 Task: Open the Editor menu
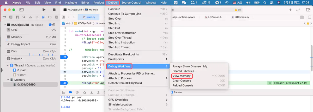tap(85, 3)
